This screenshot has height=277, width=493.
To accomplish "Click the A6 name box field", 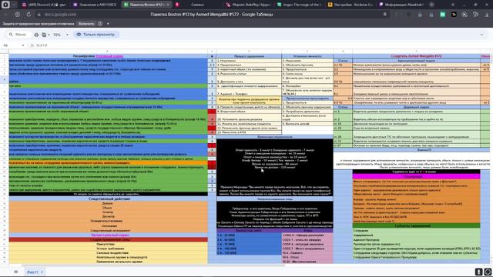I will pos(12,45).
